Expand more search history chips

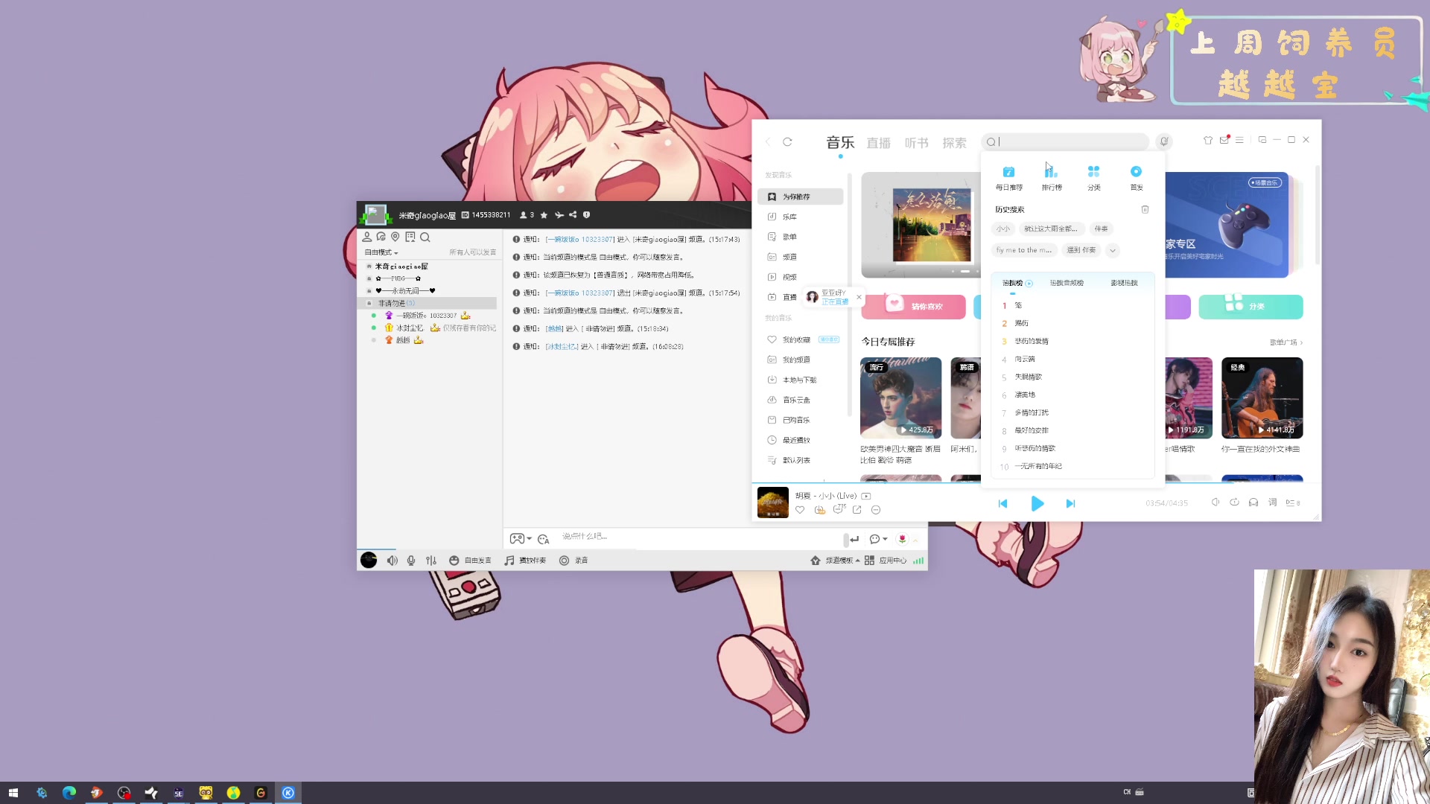(x=1112, y=250)
